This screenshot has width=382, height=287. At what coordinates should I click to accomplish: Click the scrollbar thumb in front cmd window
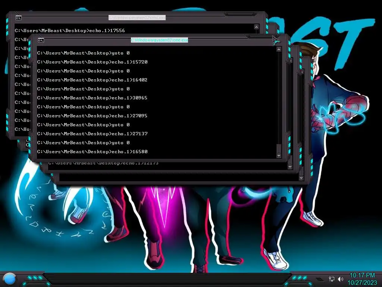[x=279, y=149]
